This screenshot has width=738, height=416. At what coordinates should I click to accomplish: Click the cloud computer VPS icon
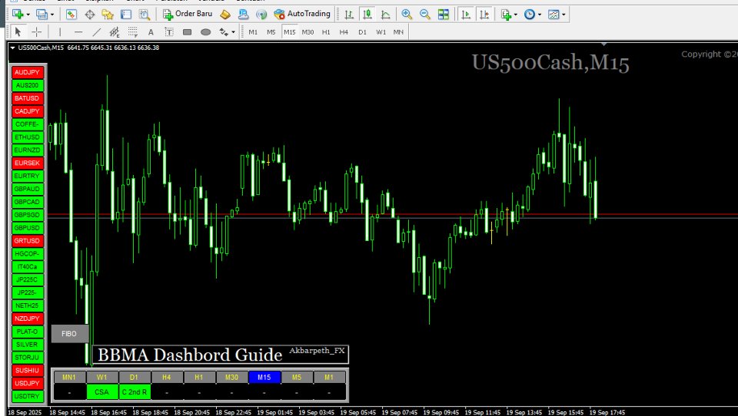pyautogui.click(x=244, y=14)
